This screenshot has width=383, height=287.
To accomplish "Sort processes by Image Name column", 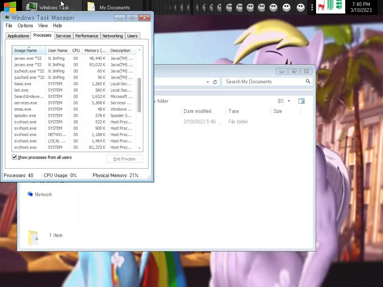I will [29, 50].
